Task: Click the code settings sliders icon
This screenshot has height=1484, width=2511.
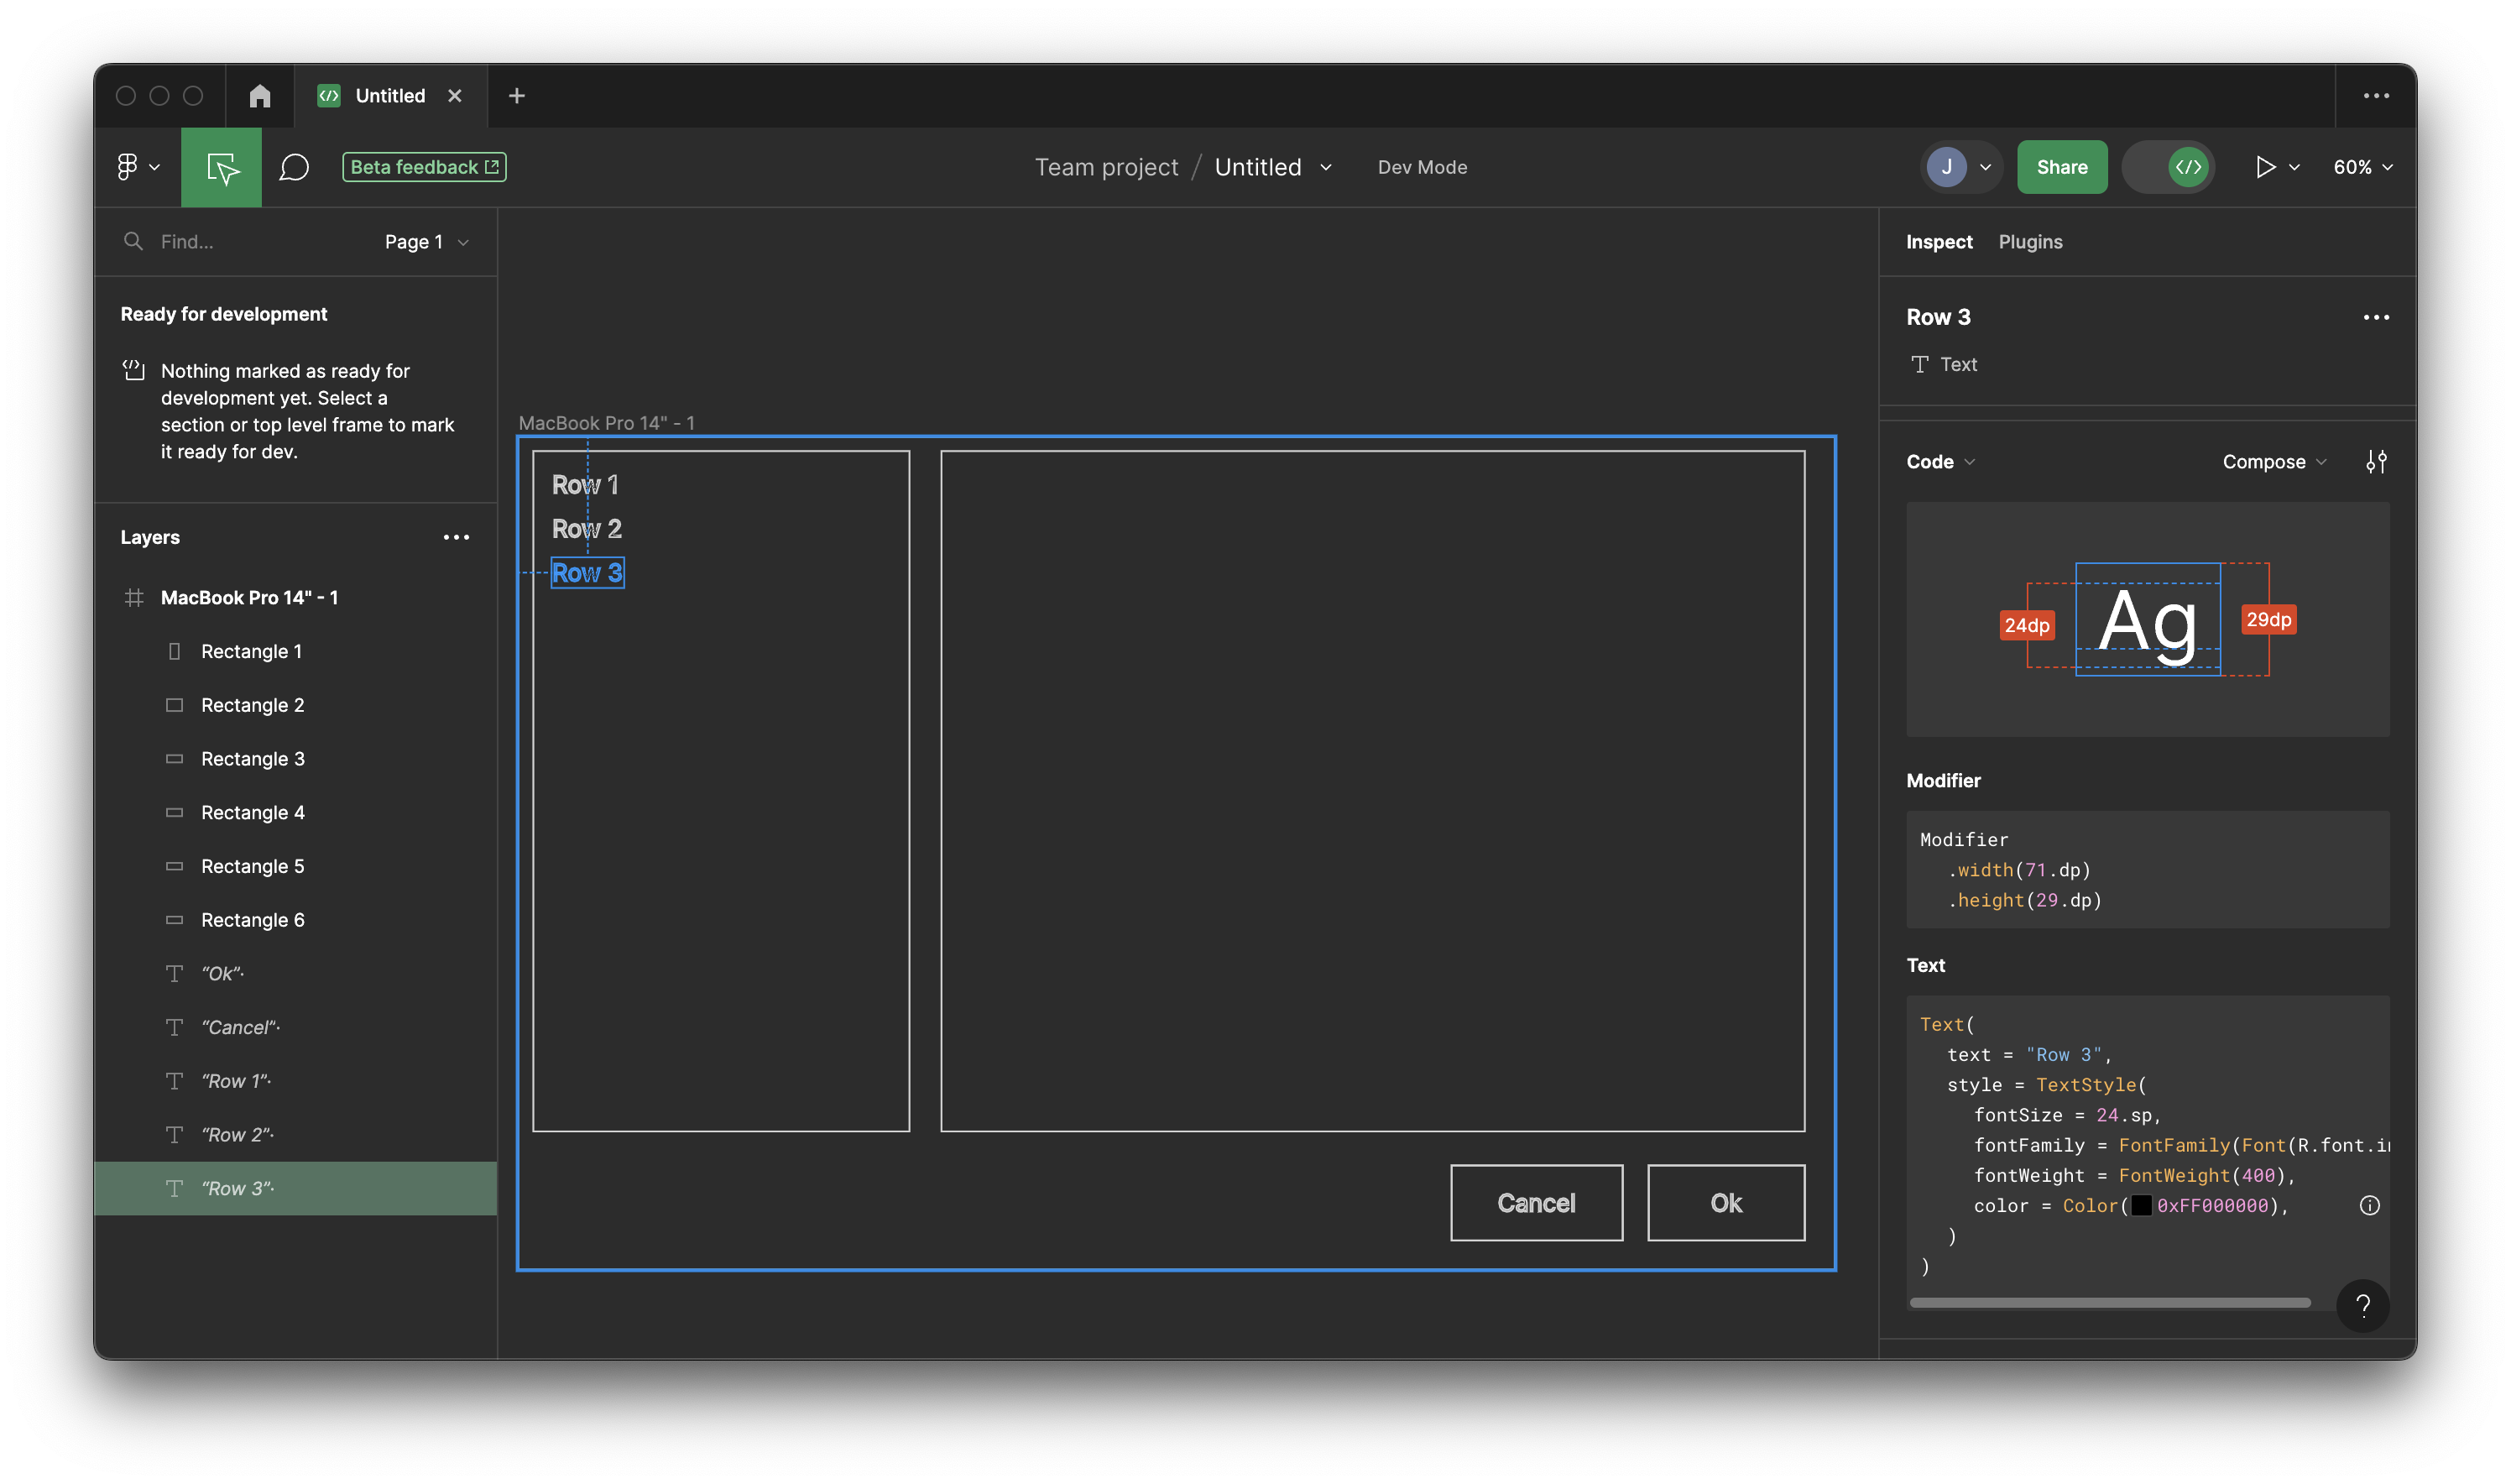Action: [2378, 461]
